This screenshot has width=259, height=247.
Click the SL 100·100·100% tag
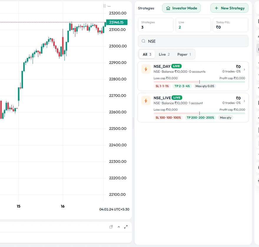[168, 118]
